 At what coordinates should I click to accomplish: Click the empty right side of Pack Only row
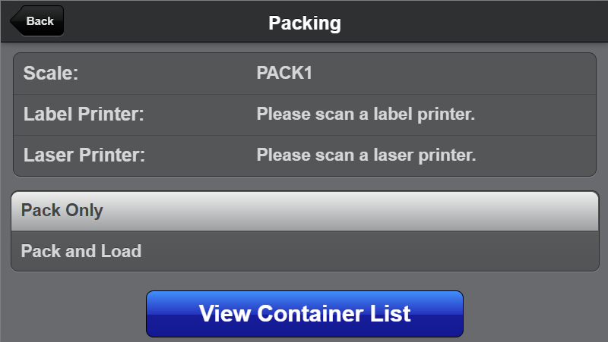(456, 211)
